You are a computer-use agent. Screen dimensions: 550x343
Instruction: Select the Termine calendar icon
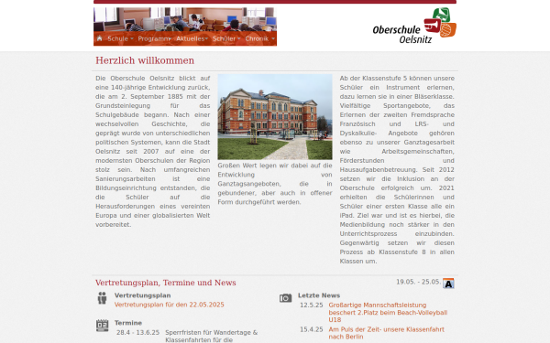pyautogui.click(x=102, y=326)
